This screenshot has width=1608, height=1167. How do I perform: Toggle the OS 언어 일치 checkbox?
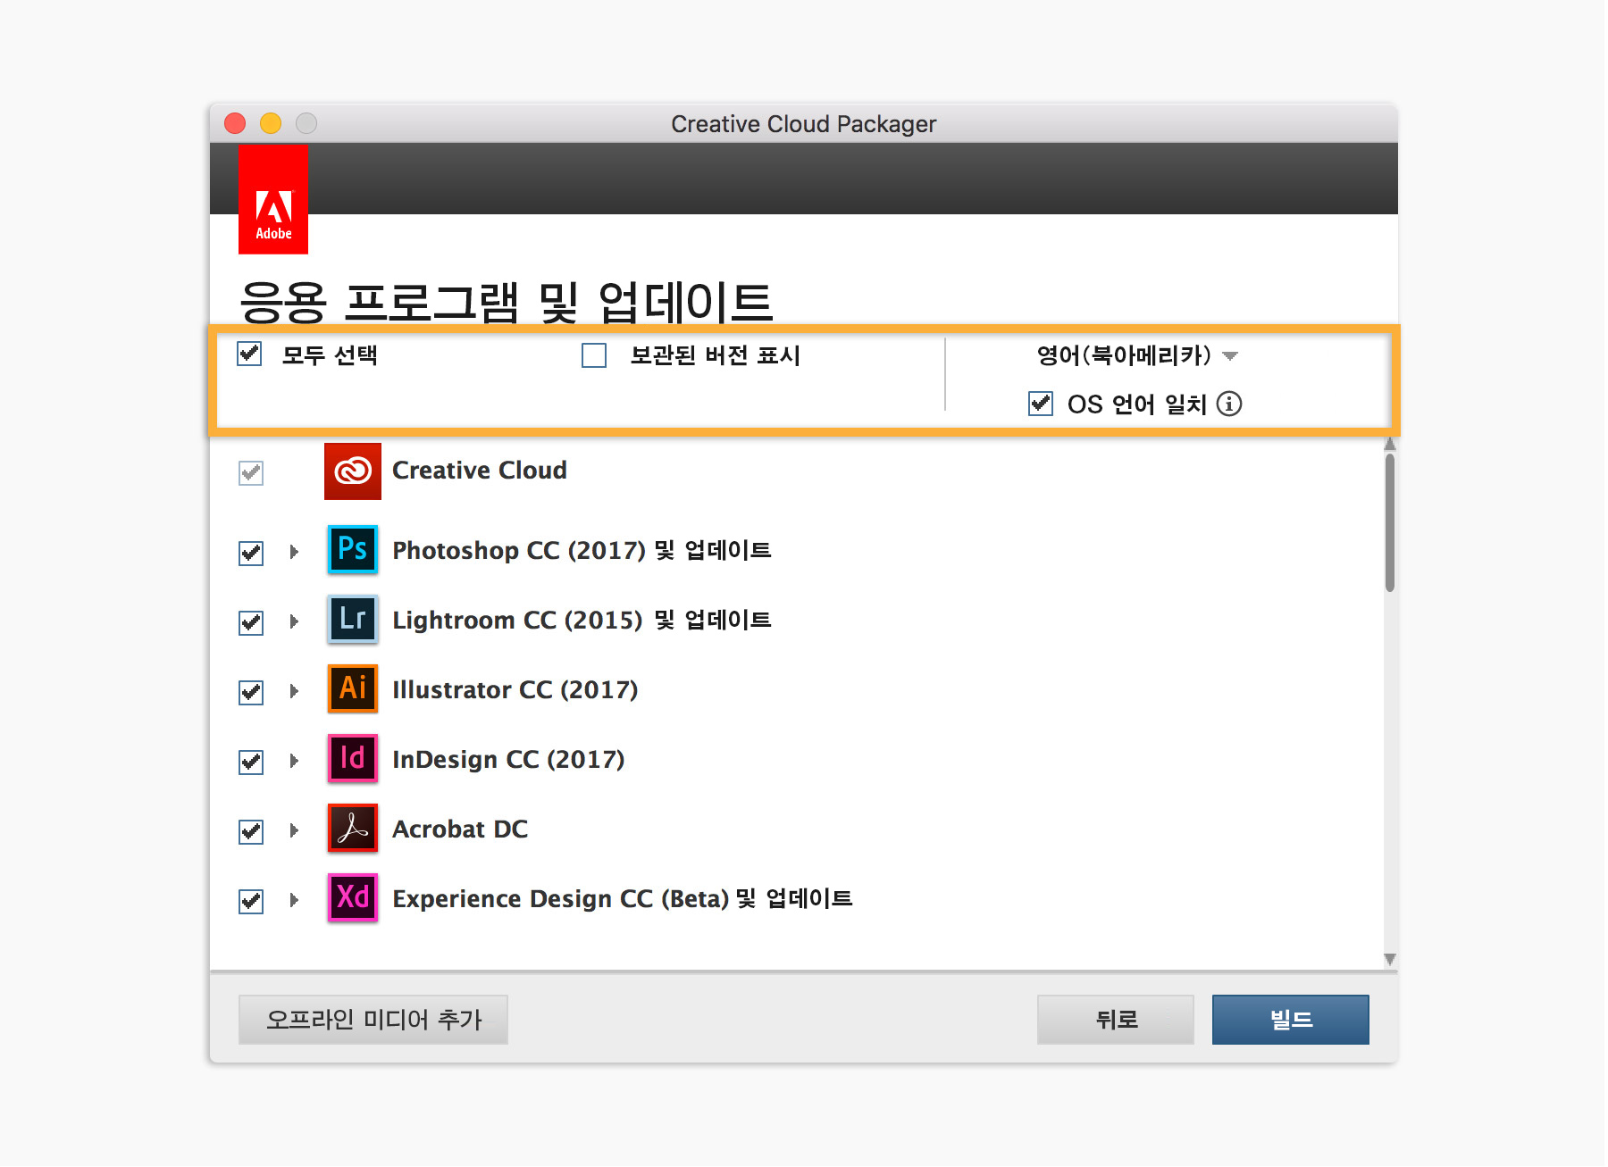click(1041, 404)
